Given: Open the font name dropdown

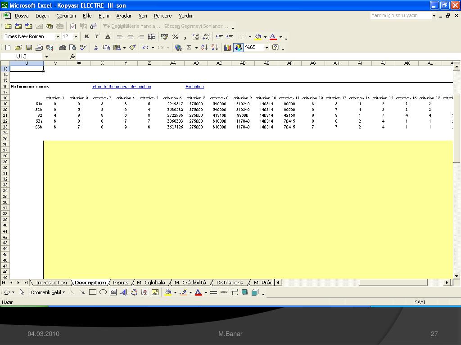Looking at the screenshot, I should tap(58, 37).
